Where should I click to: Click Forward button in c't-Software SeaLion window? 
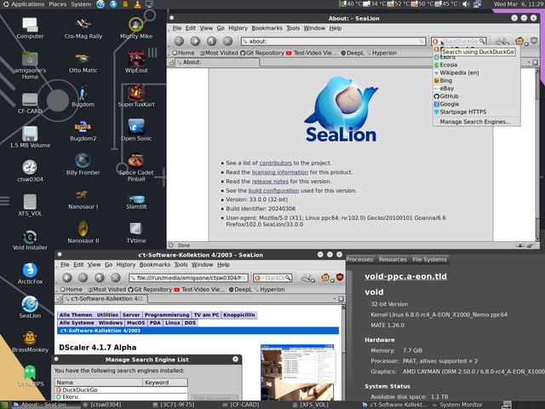point(83,278)
